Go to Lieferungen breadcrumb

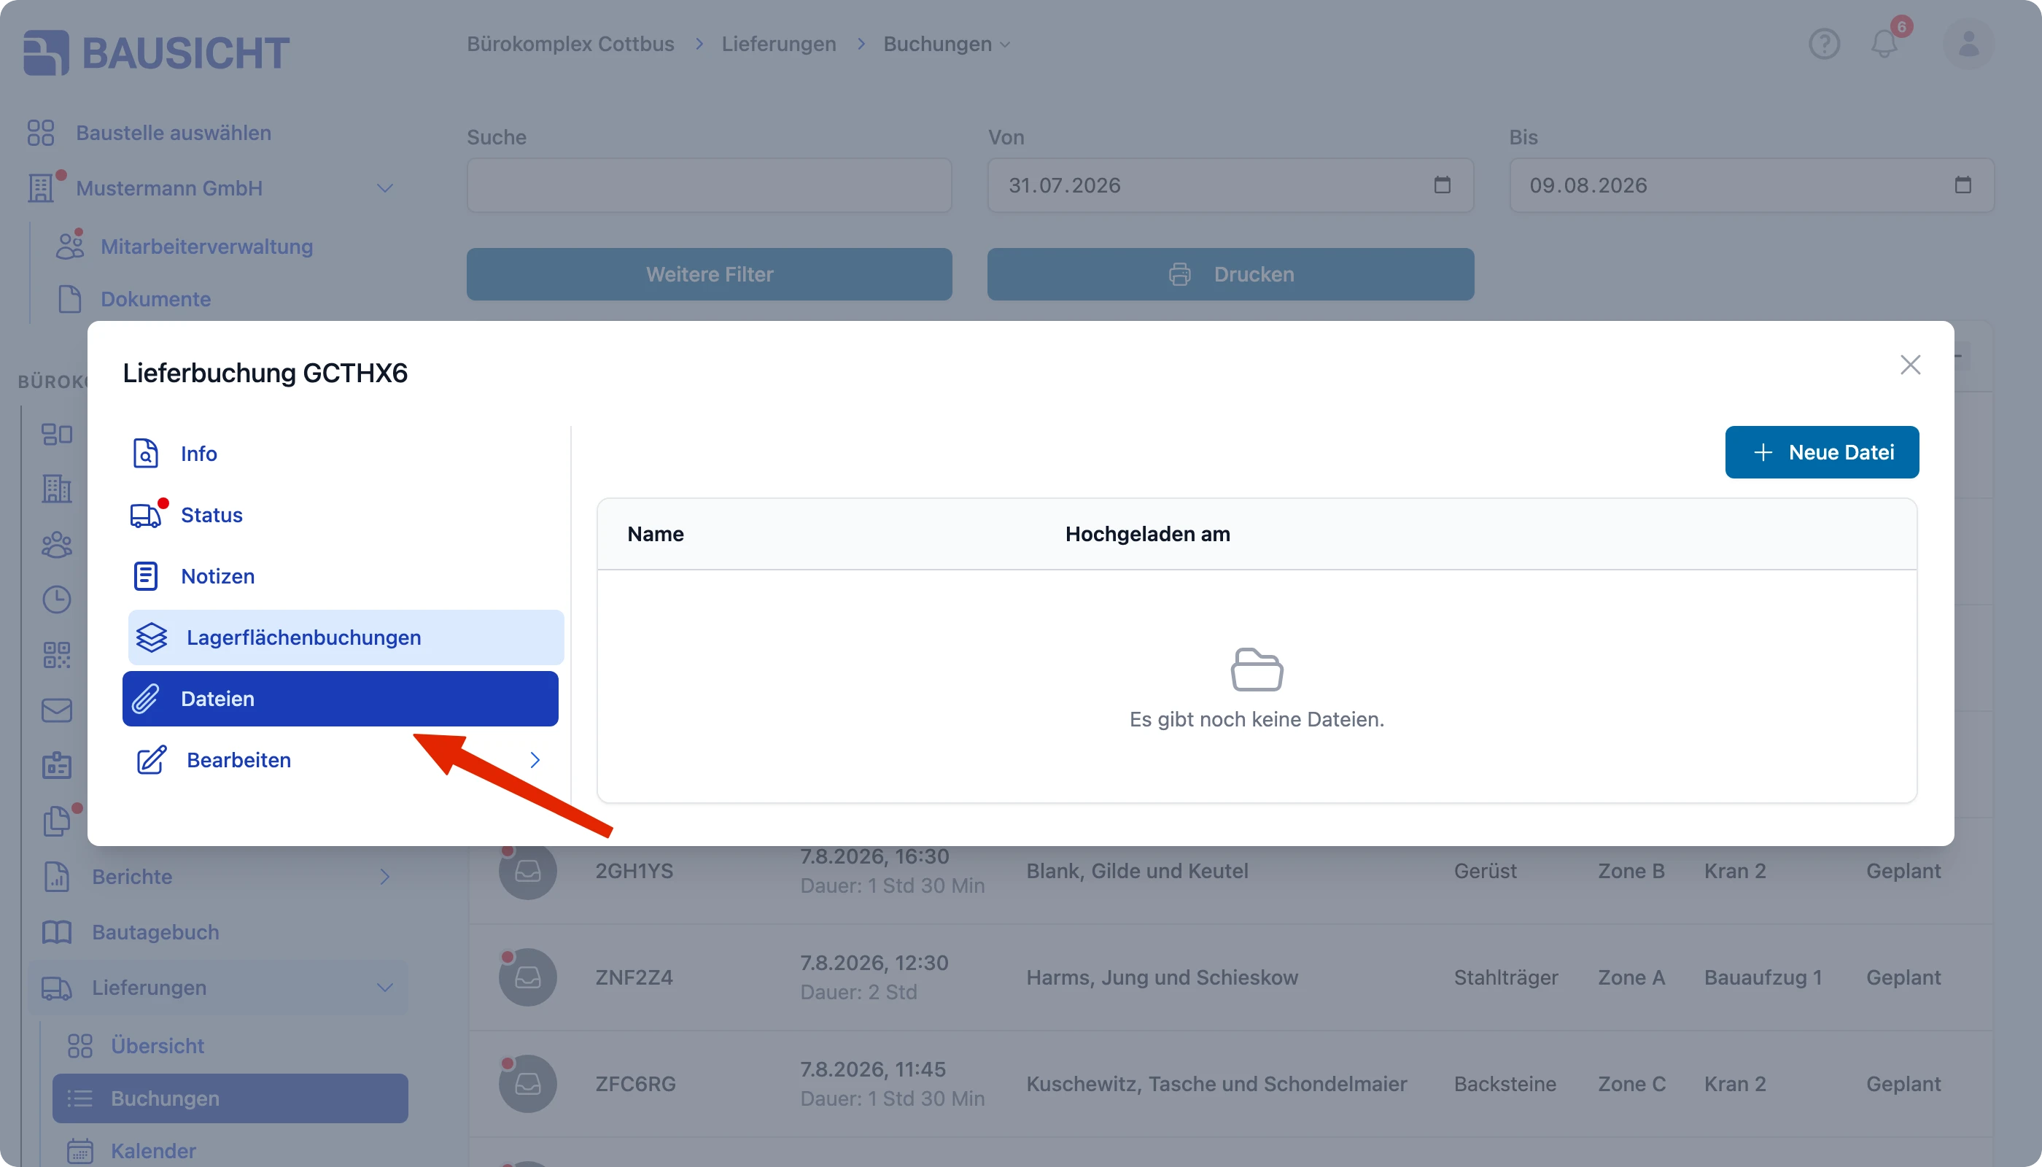point(778,44)
